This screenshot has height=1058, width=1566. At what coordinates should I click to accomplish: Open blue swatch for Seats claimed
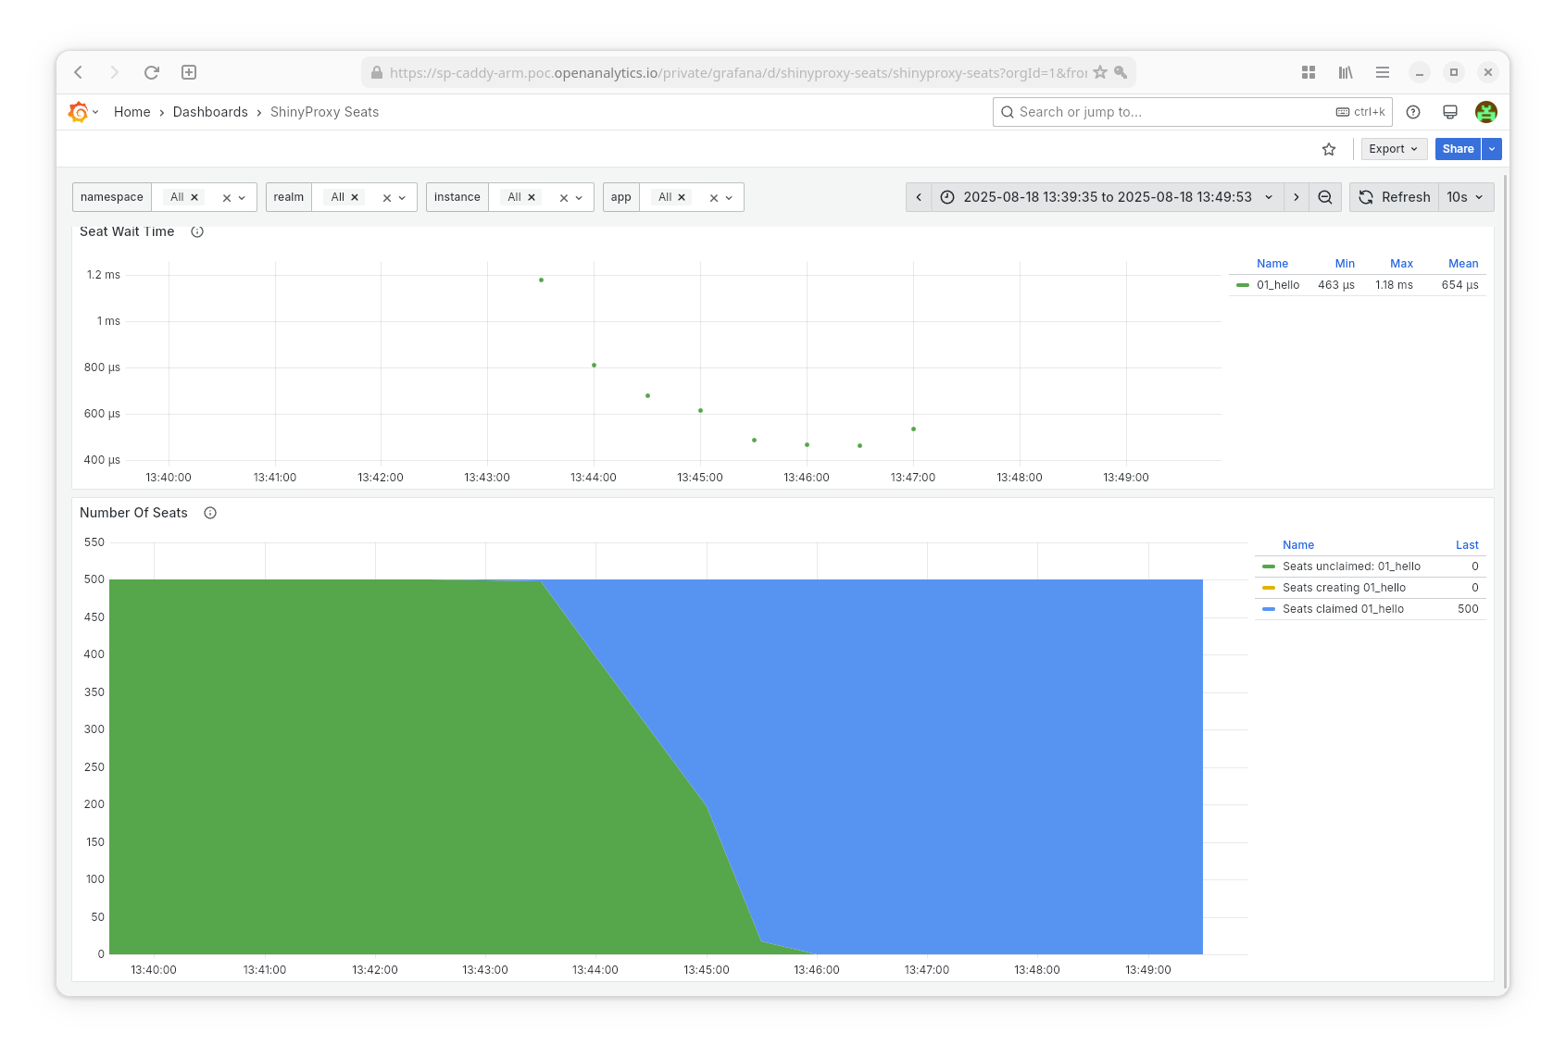pyautogui.click(x=1269, y=609)
